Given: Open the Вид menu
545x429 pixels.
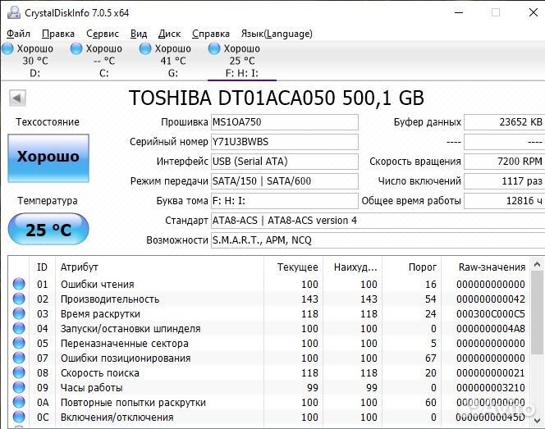Looking at the screenshot, I should (139, 34).
